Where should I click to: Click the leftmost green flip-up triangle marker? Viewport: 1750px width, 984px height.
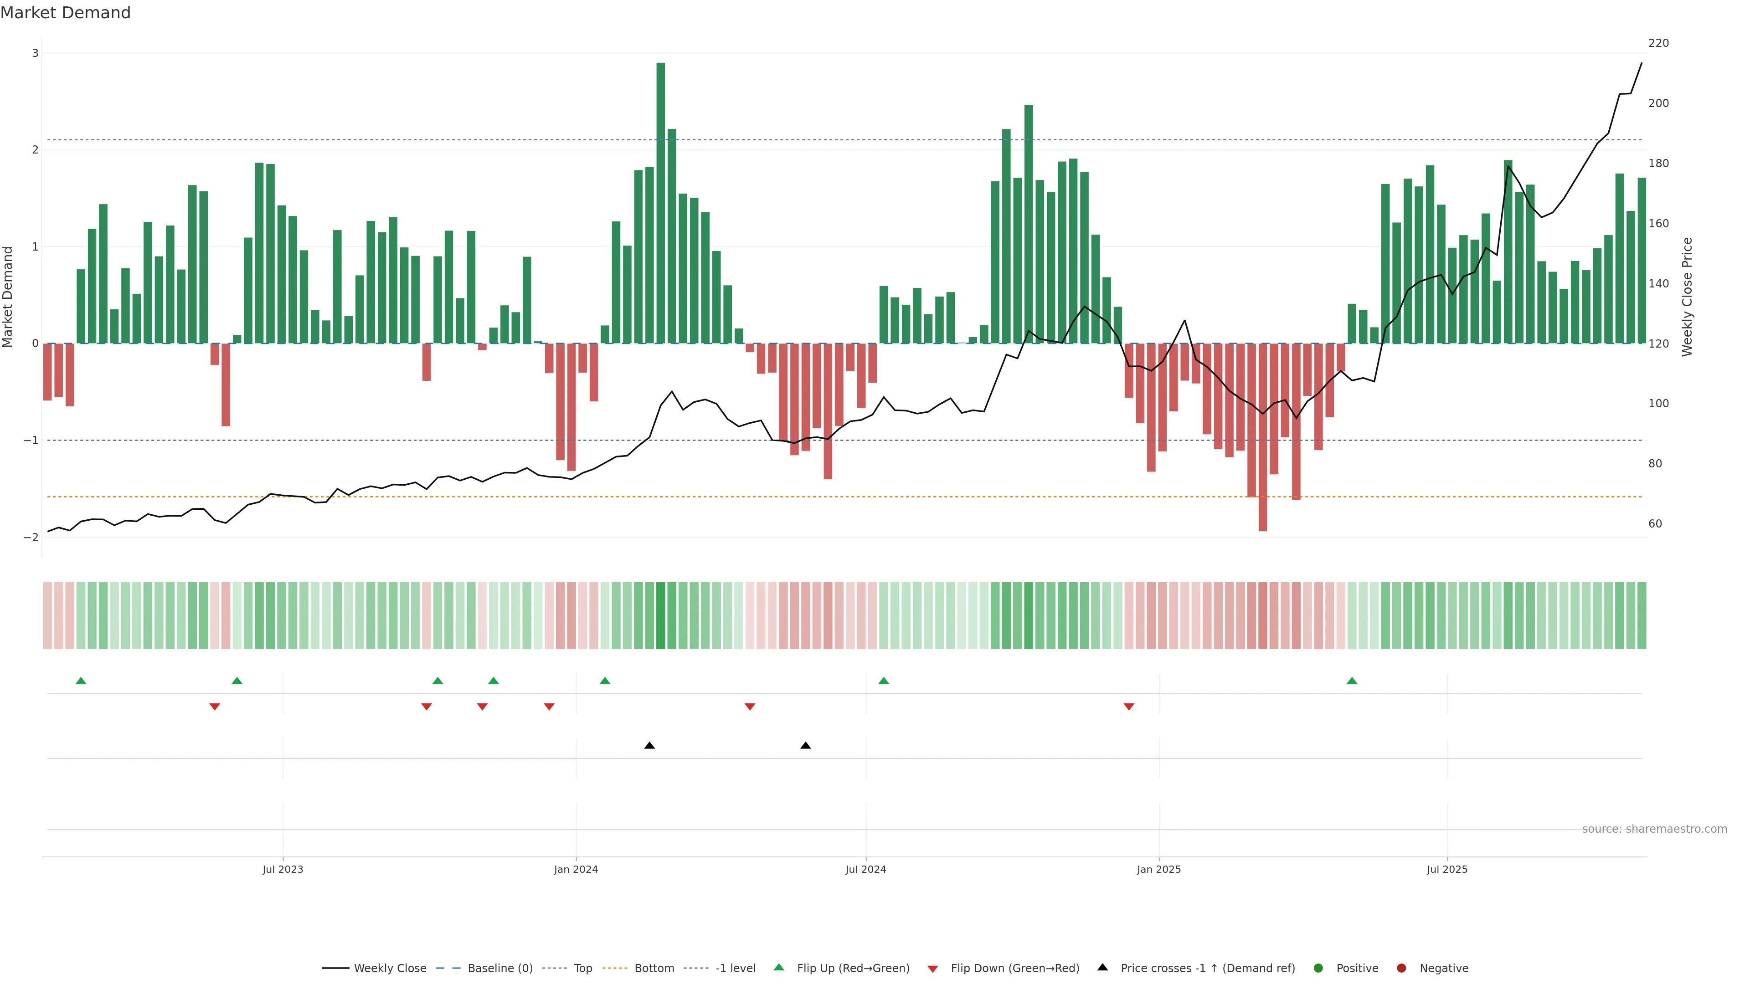(x=81, y=681)
